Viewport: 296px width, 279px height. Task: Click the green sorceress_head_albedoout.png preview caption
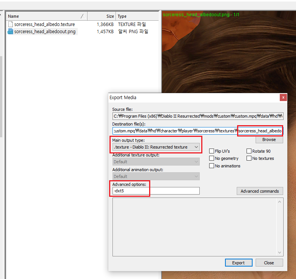tap(201, 14)
